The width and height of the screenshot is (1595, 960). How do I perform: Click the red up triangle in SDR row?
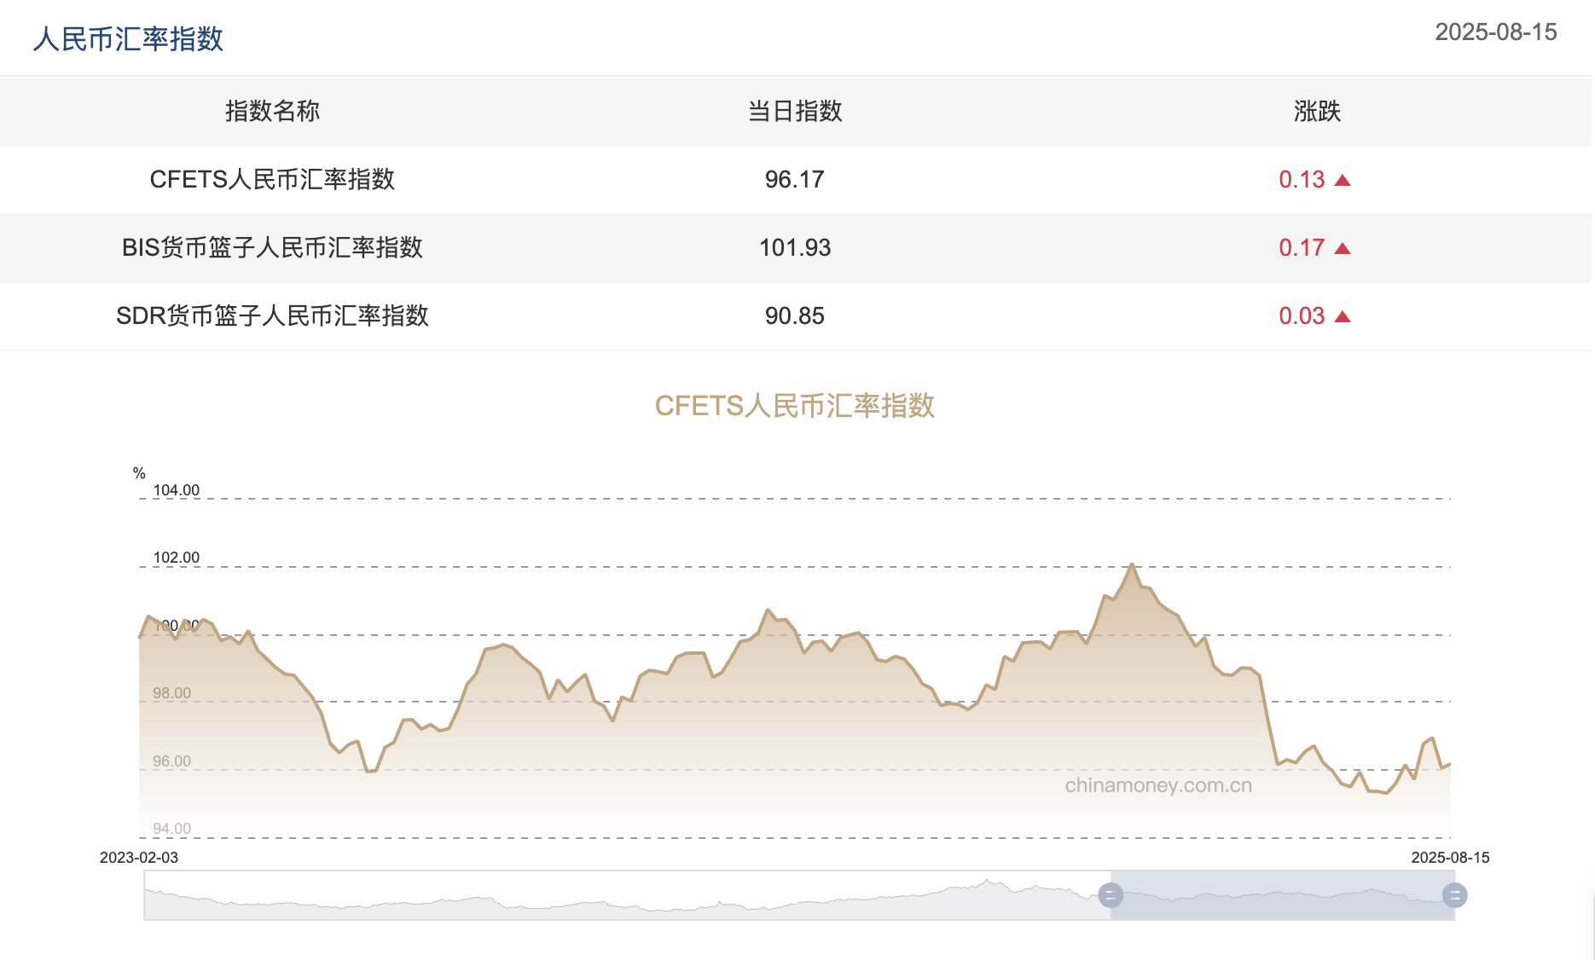[1343, 316]
